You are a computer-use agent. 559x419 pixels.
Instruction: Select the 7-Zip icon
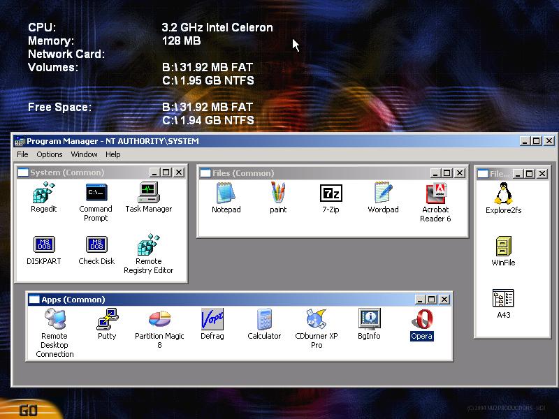point(331,193)
